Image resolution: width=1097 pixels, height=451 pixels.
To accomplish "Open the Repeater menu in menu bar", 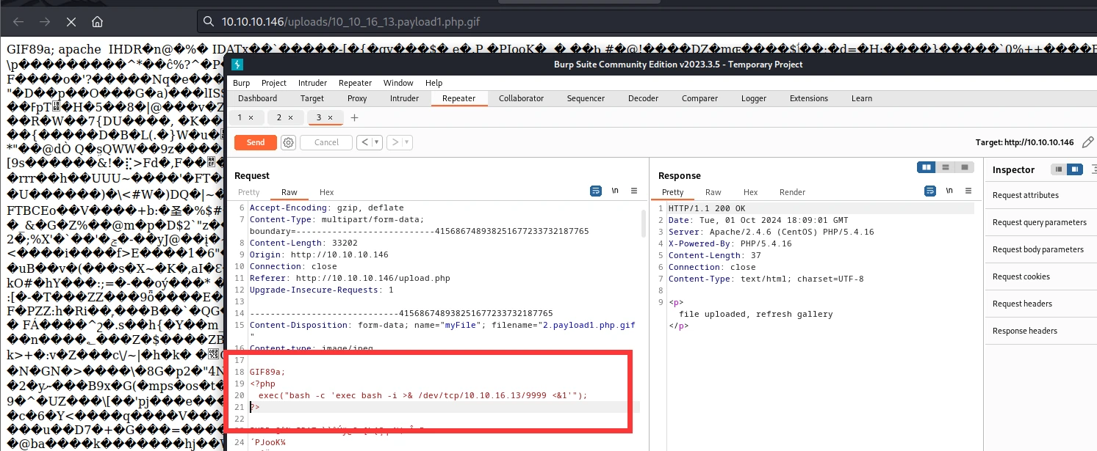I will [x=355, y=83].
